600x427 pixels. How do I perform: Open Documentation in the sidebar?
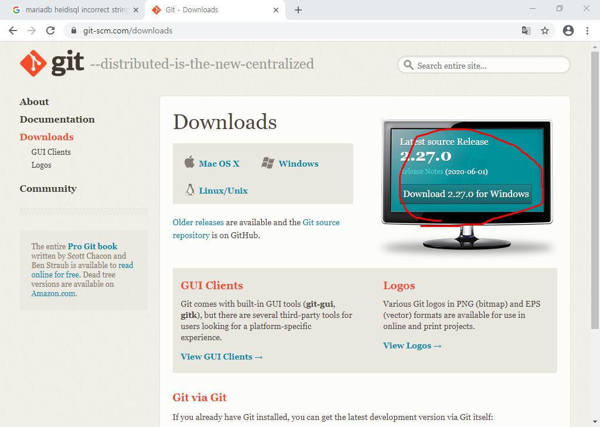click(x=57, y=120)
